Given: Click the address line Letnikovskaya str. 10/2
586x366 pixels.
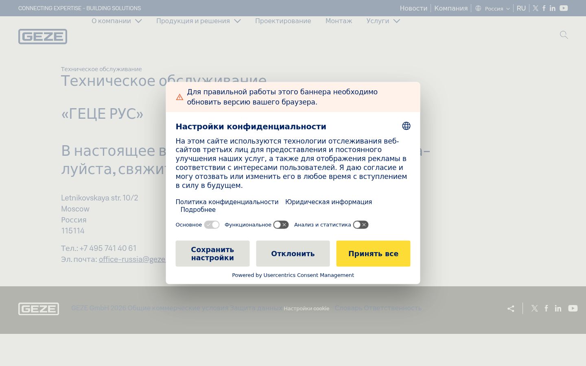Looking at the screenshot, I should [x=100, y=198].
